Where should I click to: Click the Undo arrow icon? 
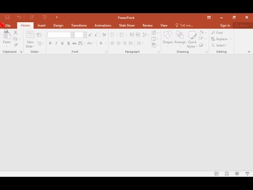[19, 17]
